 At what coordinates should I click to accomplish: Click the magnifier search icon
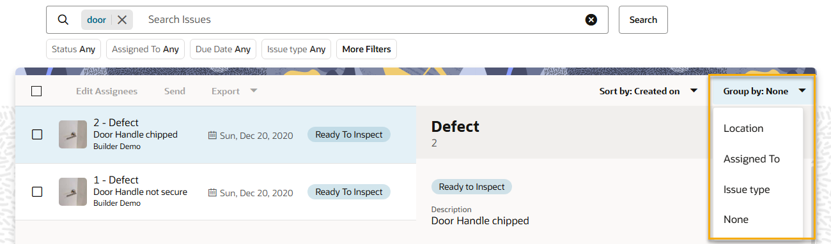[x=63, y=20]
